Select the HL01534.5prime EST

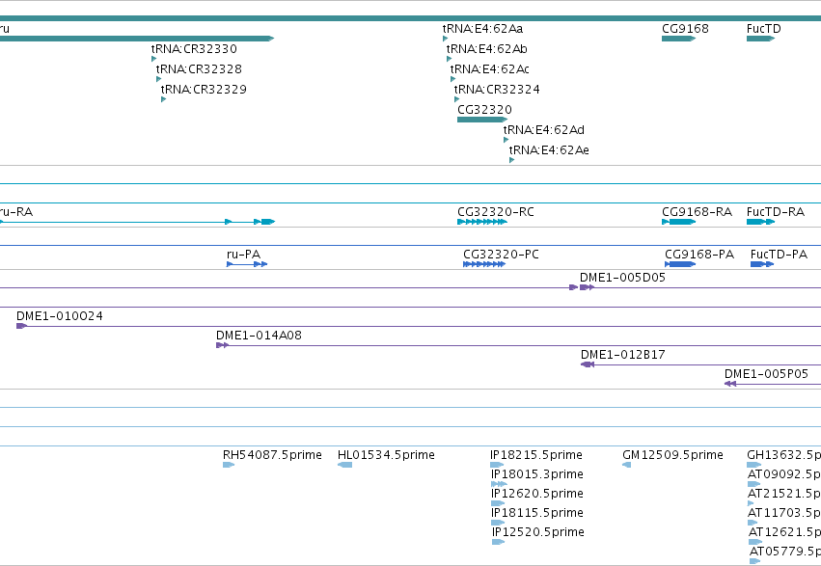(345, 465)
